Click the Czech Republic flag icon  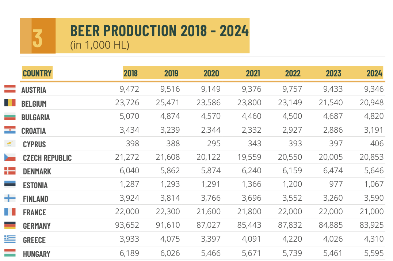pos(9,157)
